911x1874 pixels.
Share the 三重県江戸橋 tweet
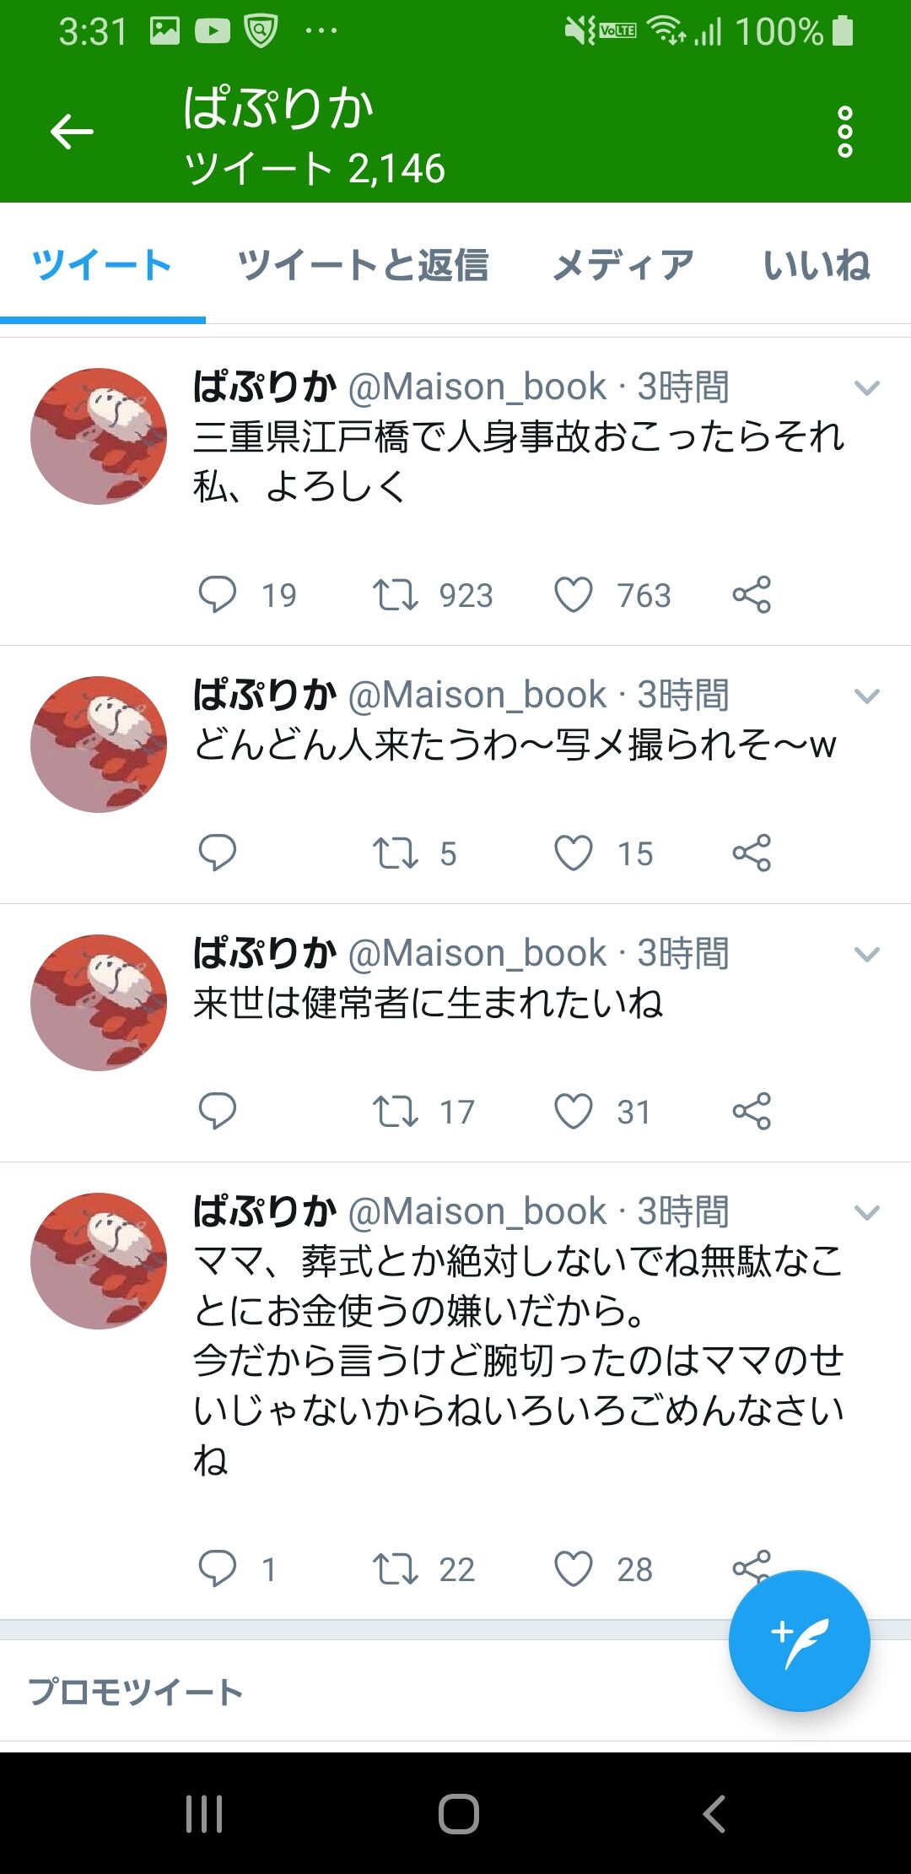pyautogui.click(x=752, y=594)
